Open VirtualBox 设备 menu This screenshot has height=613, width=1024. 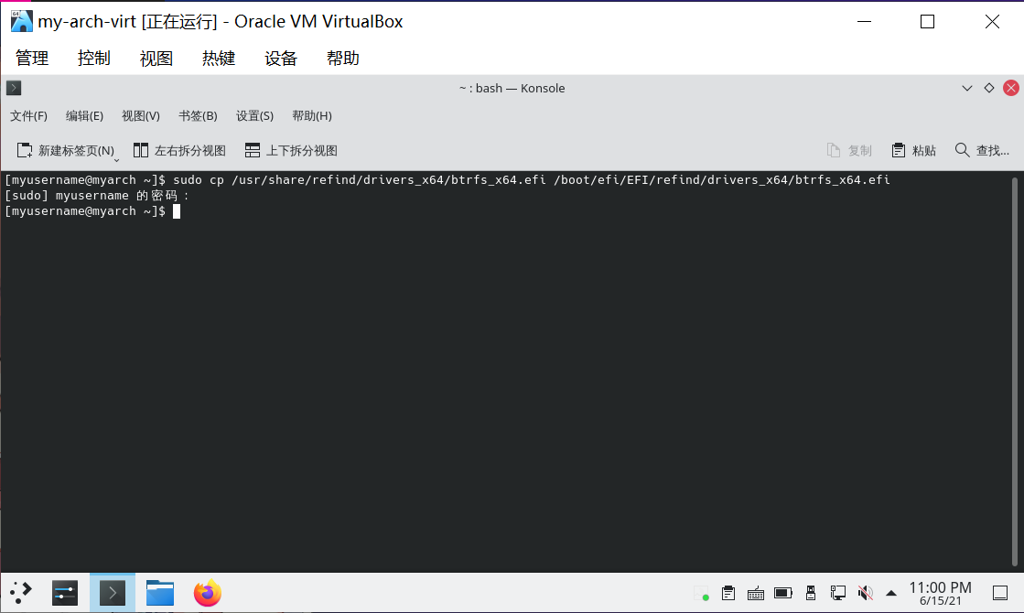[x=281, y=59]
